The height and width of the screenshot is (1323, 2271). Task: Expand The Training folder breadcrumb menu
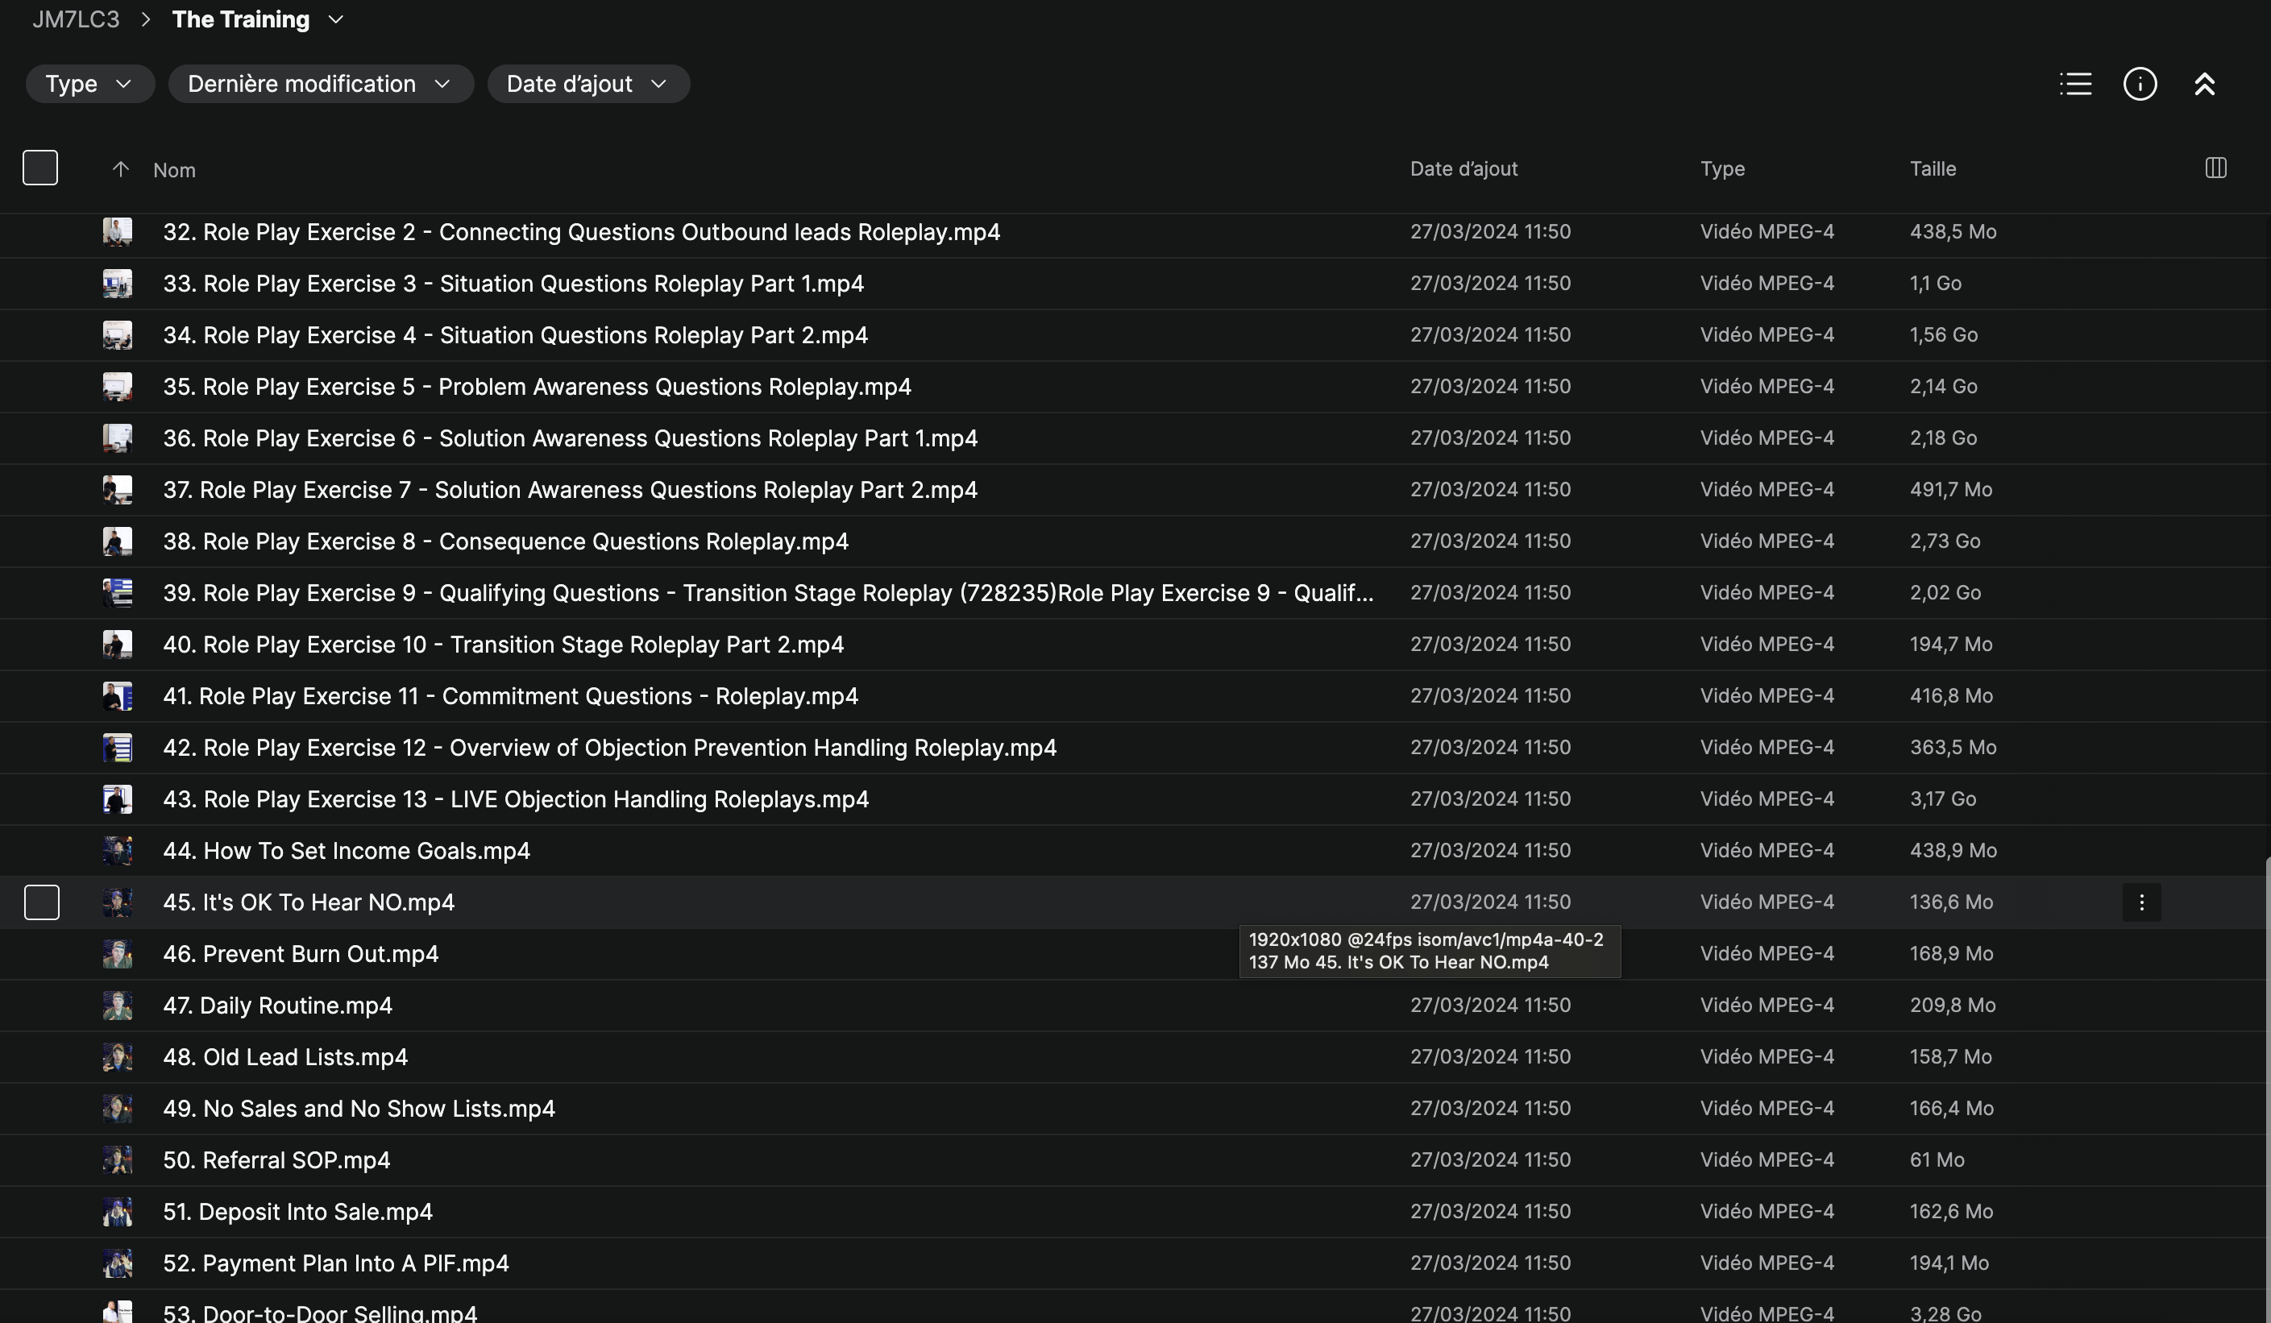coord(336,20)
